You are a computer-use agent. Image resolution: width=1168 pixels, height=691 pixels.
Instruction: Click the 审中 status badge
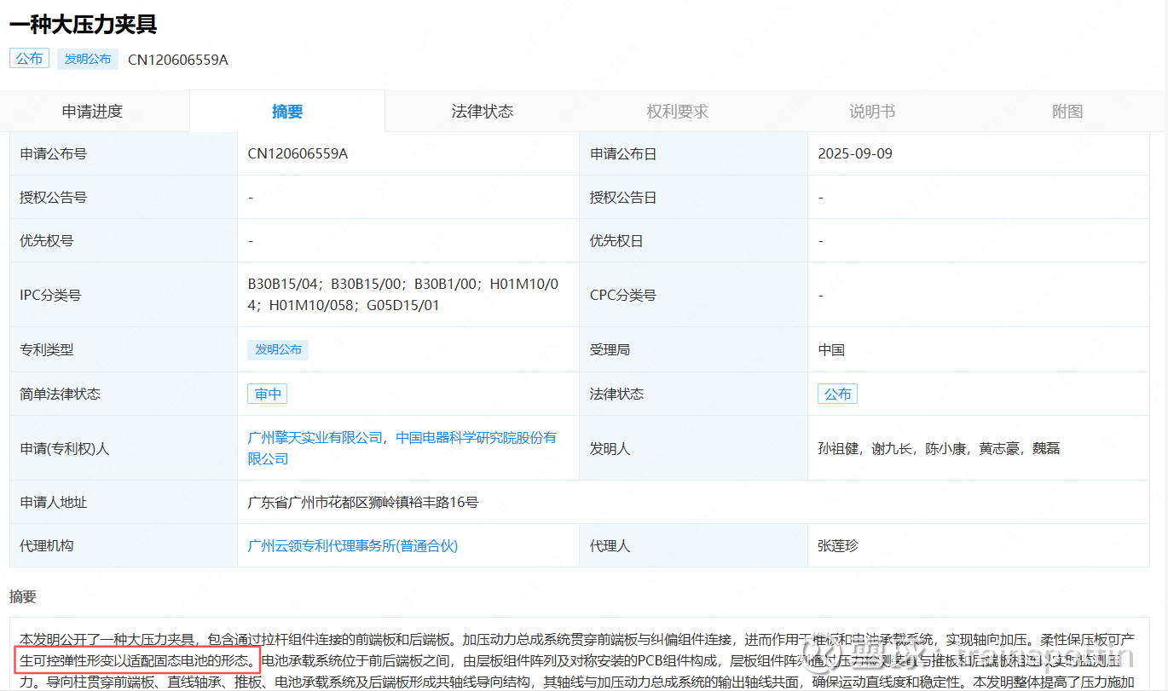[x=268, y=394]
